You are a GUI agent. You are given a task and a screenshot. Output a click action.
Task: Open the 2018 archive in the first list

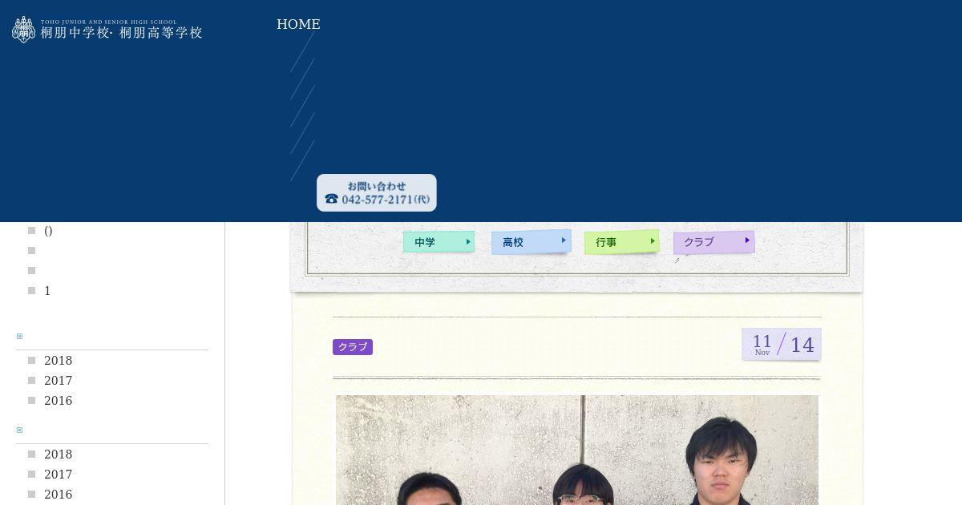(x=58, y=361)
